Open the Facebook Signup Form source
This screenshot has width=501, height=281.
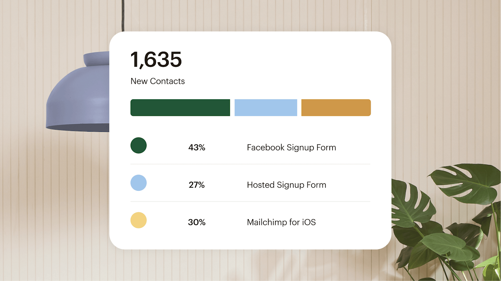[291, 148]
